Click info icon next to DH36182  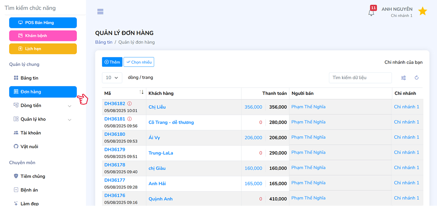click(x=129, y=103)
